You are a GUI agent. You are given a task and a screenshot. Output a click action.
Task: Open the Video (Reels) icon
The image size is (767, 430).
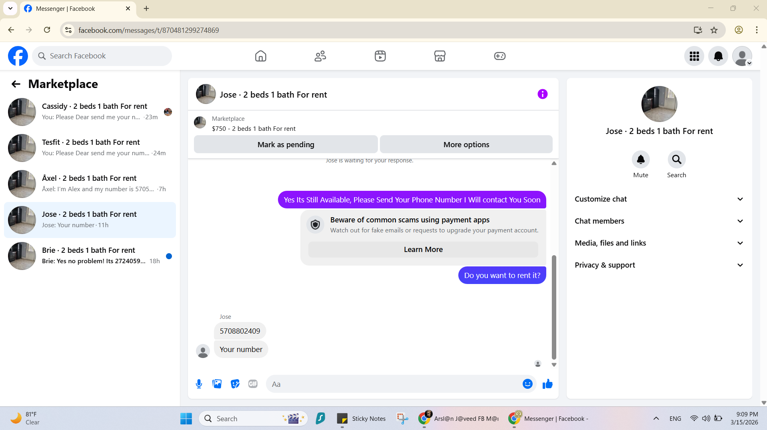tap(380, 56)
